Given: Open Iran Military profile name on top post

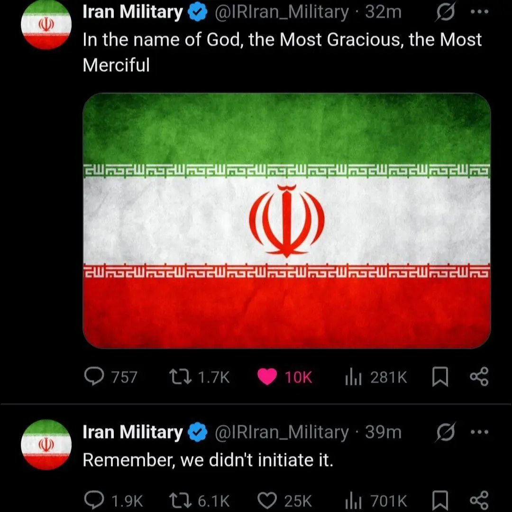Looking at the screenshot, I should point(133,12).
